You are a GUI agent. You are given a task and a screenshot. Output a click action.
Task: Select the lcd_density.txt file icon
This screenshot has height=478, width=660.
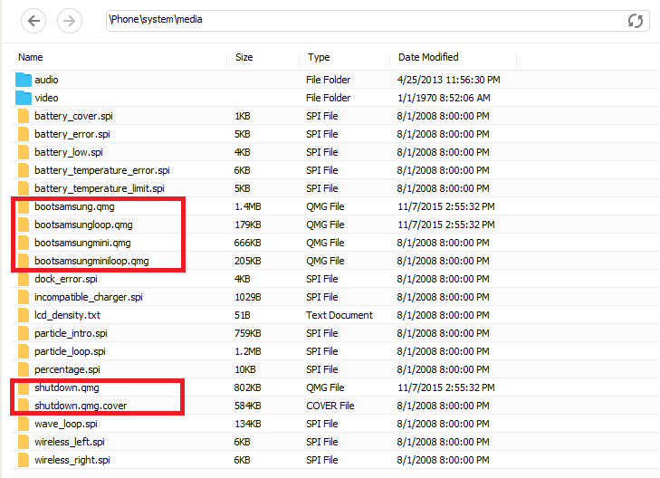24,315
